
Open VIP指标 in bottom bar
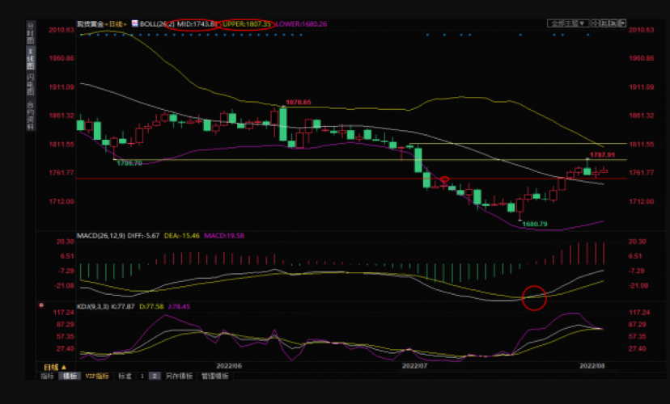click(97, 376)
